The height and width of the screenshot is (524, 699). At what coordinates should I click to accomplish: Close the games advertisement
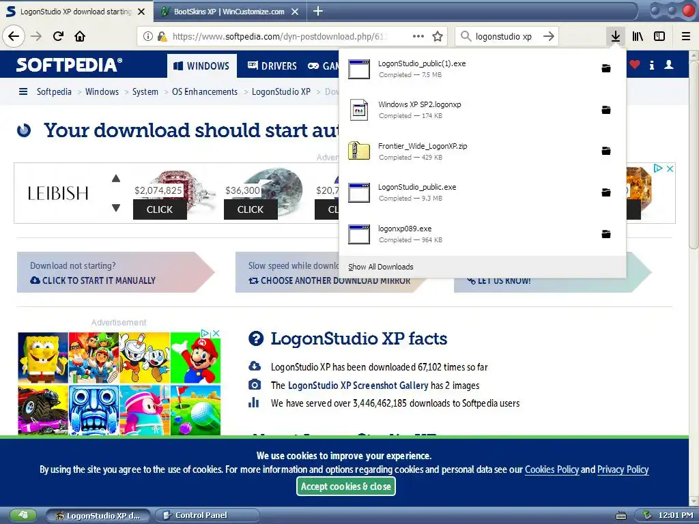pyautogui.click(x=216, y=333)
